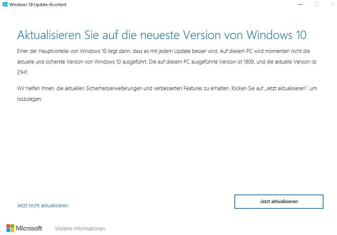Screen dimensions: 337x235
Task: Open the "Weitere Informationen" link
Action: click(80, 229)
